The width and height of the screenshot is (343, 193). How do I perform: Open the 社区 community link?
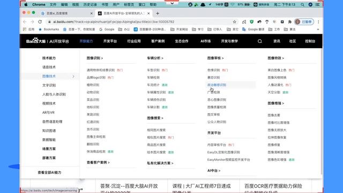[293, 41]
